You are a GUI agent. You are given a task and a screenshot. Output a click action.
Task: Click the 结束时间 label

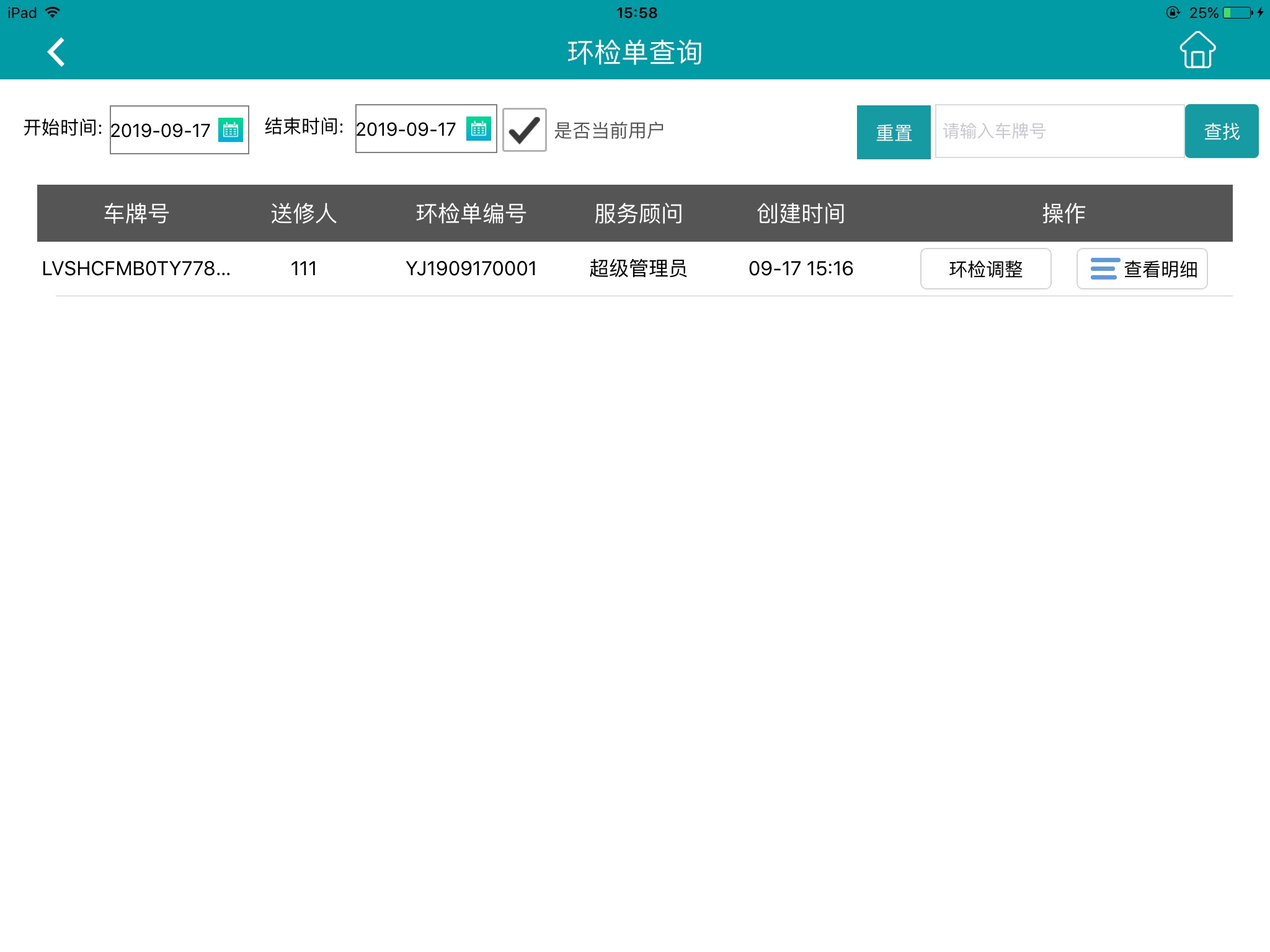coord(304,126)
